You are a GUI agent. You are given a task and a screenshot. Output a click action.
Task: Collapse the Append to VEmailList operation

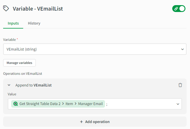click(x=9, y=85)
